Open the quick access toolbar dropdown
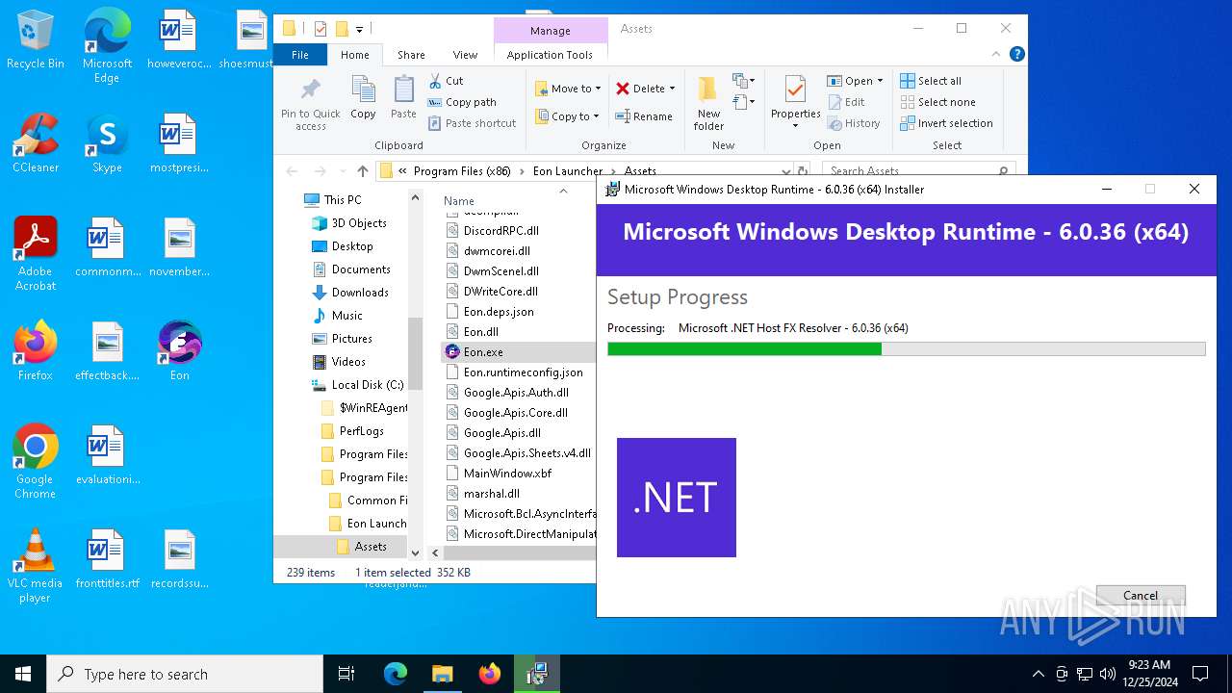This screenshot has height=693, width=1232. (359, 30)
